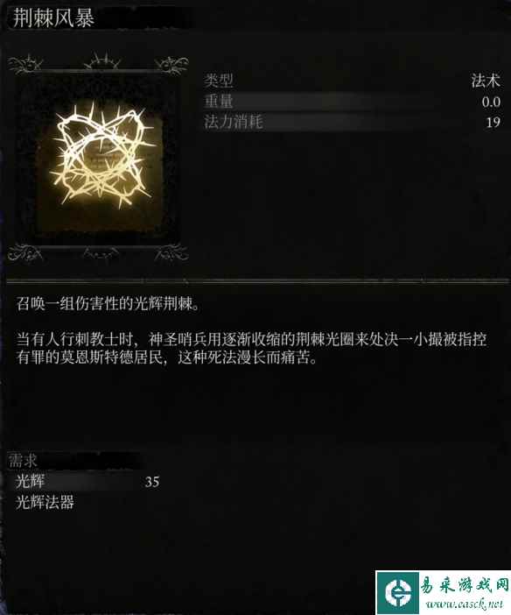This screenshot has height=615, width=511.
Task: Select the 法力消耗 stat row
Action: pos(353,122)
